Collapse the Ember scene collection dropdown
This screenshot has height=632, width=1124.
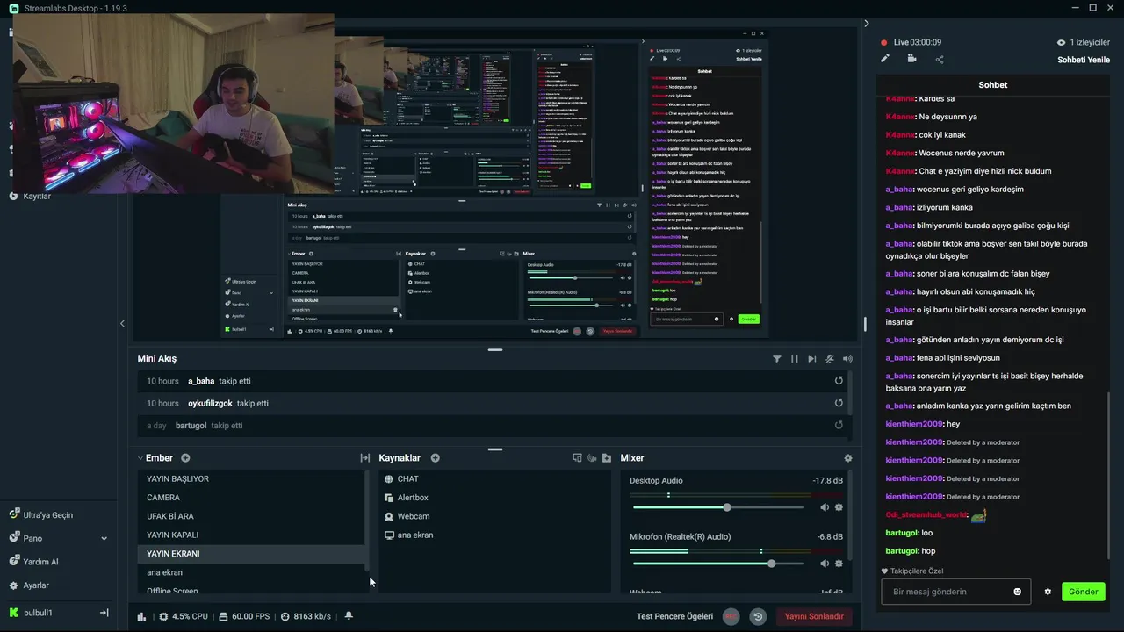(x=140, y=458)
